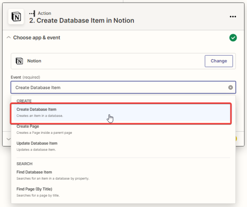The width and height of the screenshot is (247, 207).
Task: Click the Notion app name label
Action: [x=34, y=61]
